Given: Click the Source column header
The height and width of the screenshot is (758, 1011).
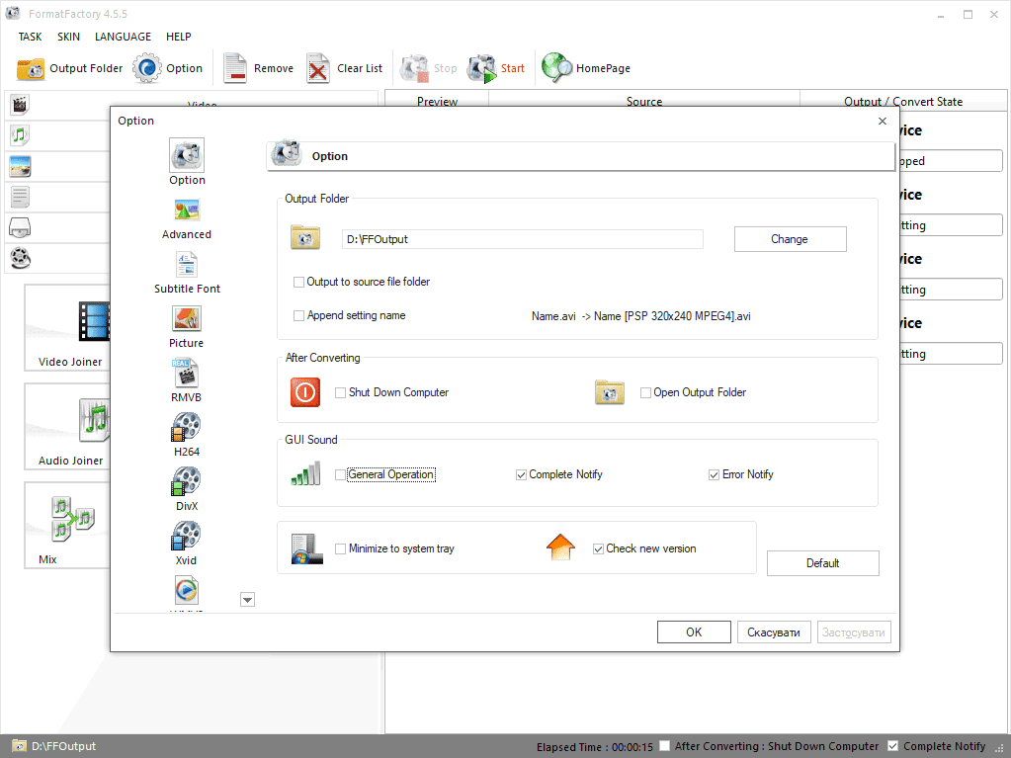Looking at the screenshot, I should click(644, 101).
